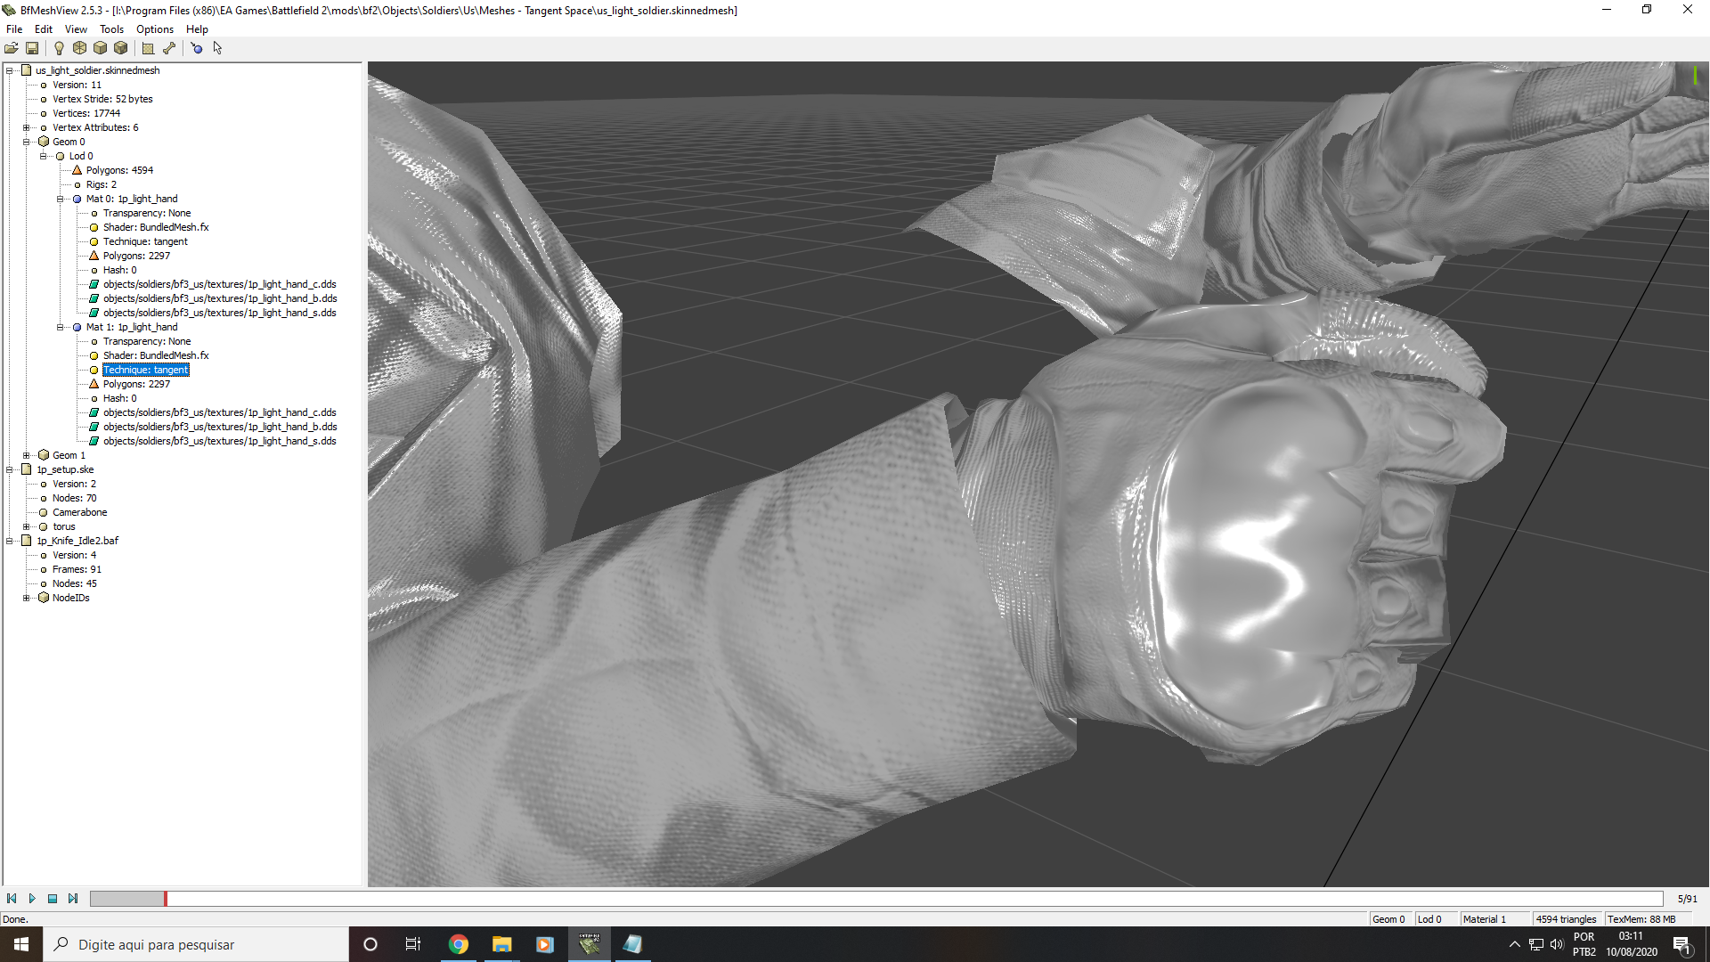
Task: Collapse the 1p_Knife_Idle2.baf node
Action: coord(10,541)
